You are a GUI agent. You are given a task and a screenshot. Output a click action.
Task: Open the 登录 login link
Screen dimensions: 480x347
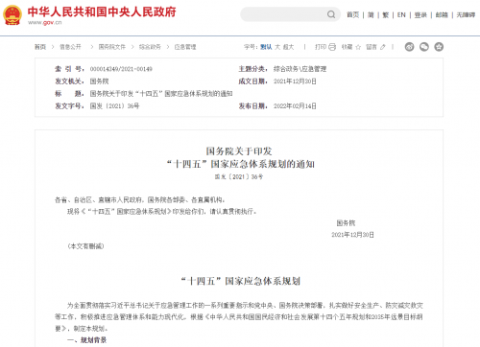(x=420, y=14)
